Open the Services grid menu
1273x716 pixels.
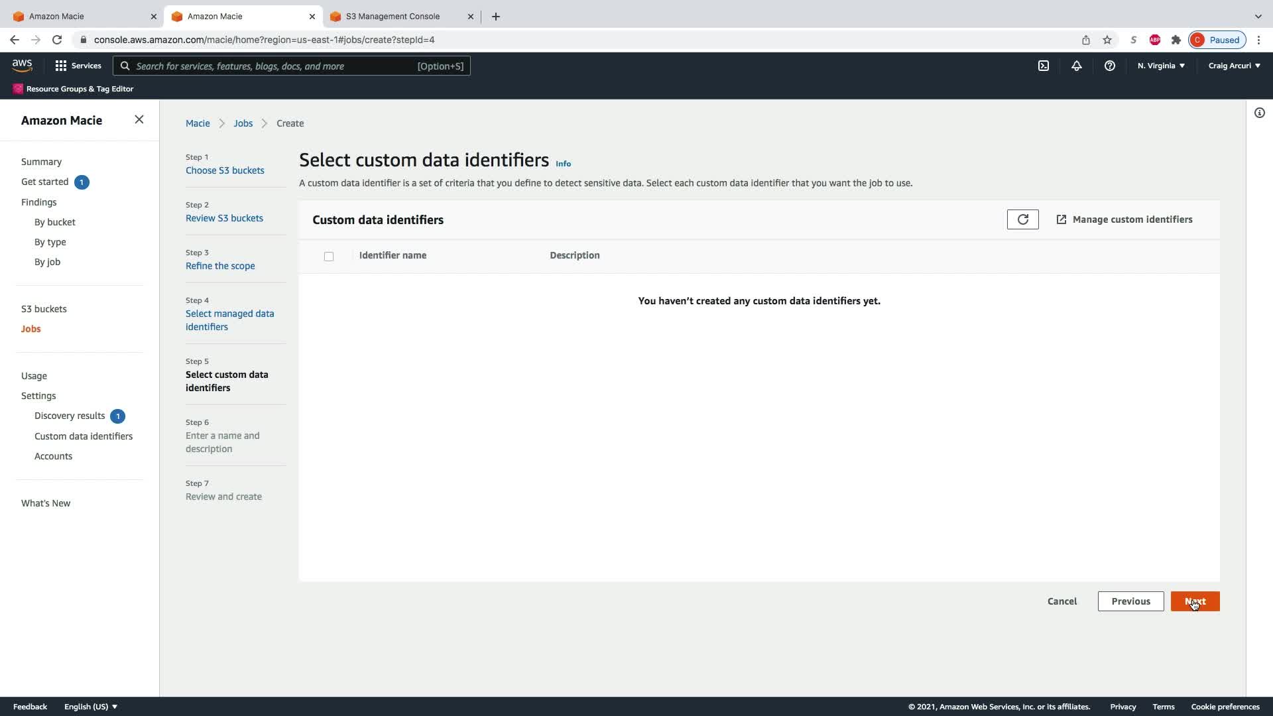78,66
